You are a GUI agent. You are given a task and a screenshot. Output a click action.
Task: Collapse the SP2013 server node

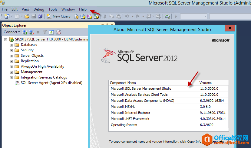pos(6,39)
